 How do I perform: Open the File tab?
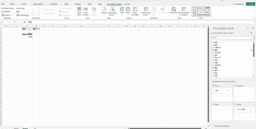point(3,4)
